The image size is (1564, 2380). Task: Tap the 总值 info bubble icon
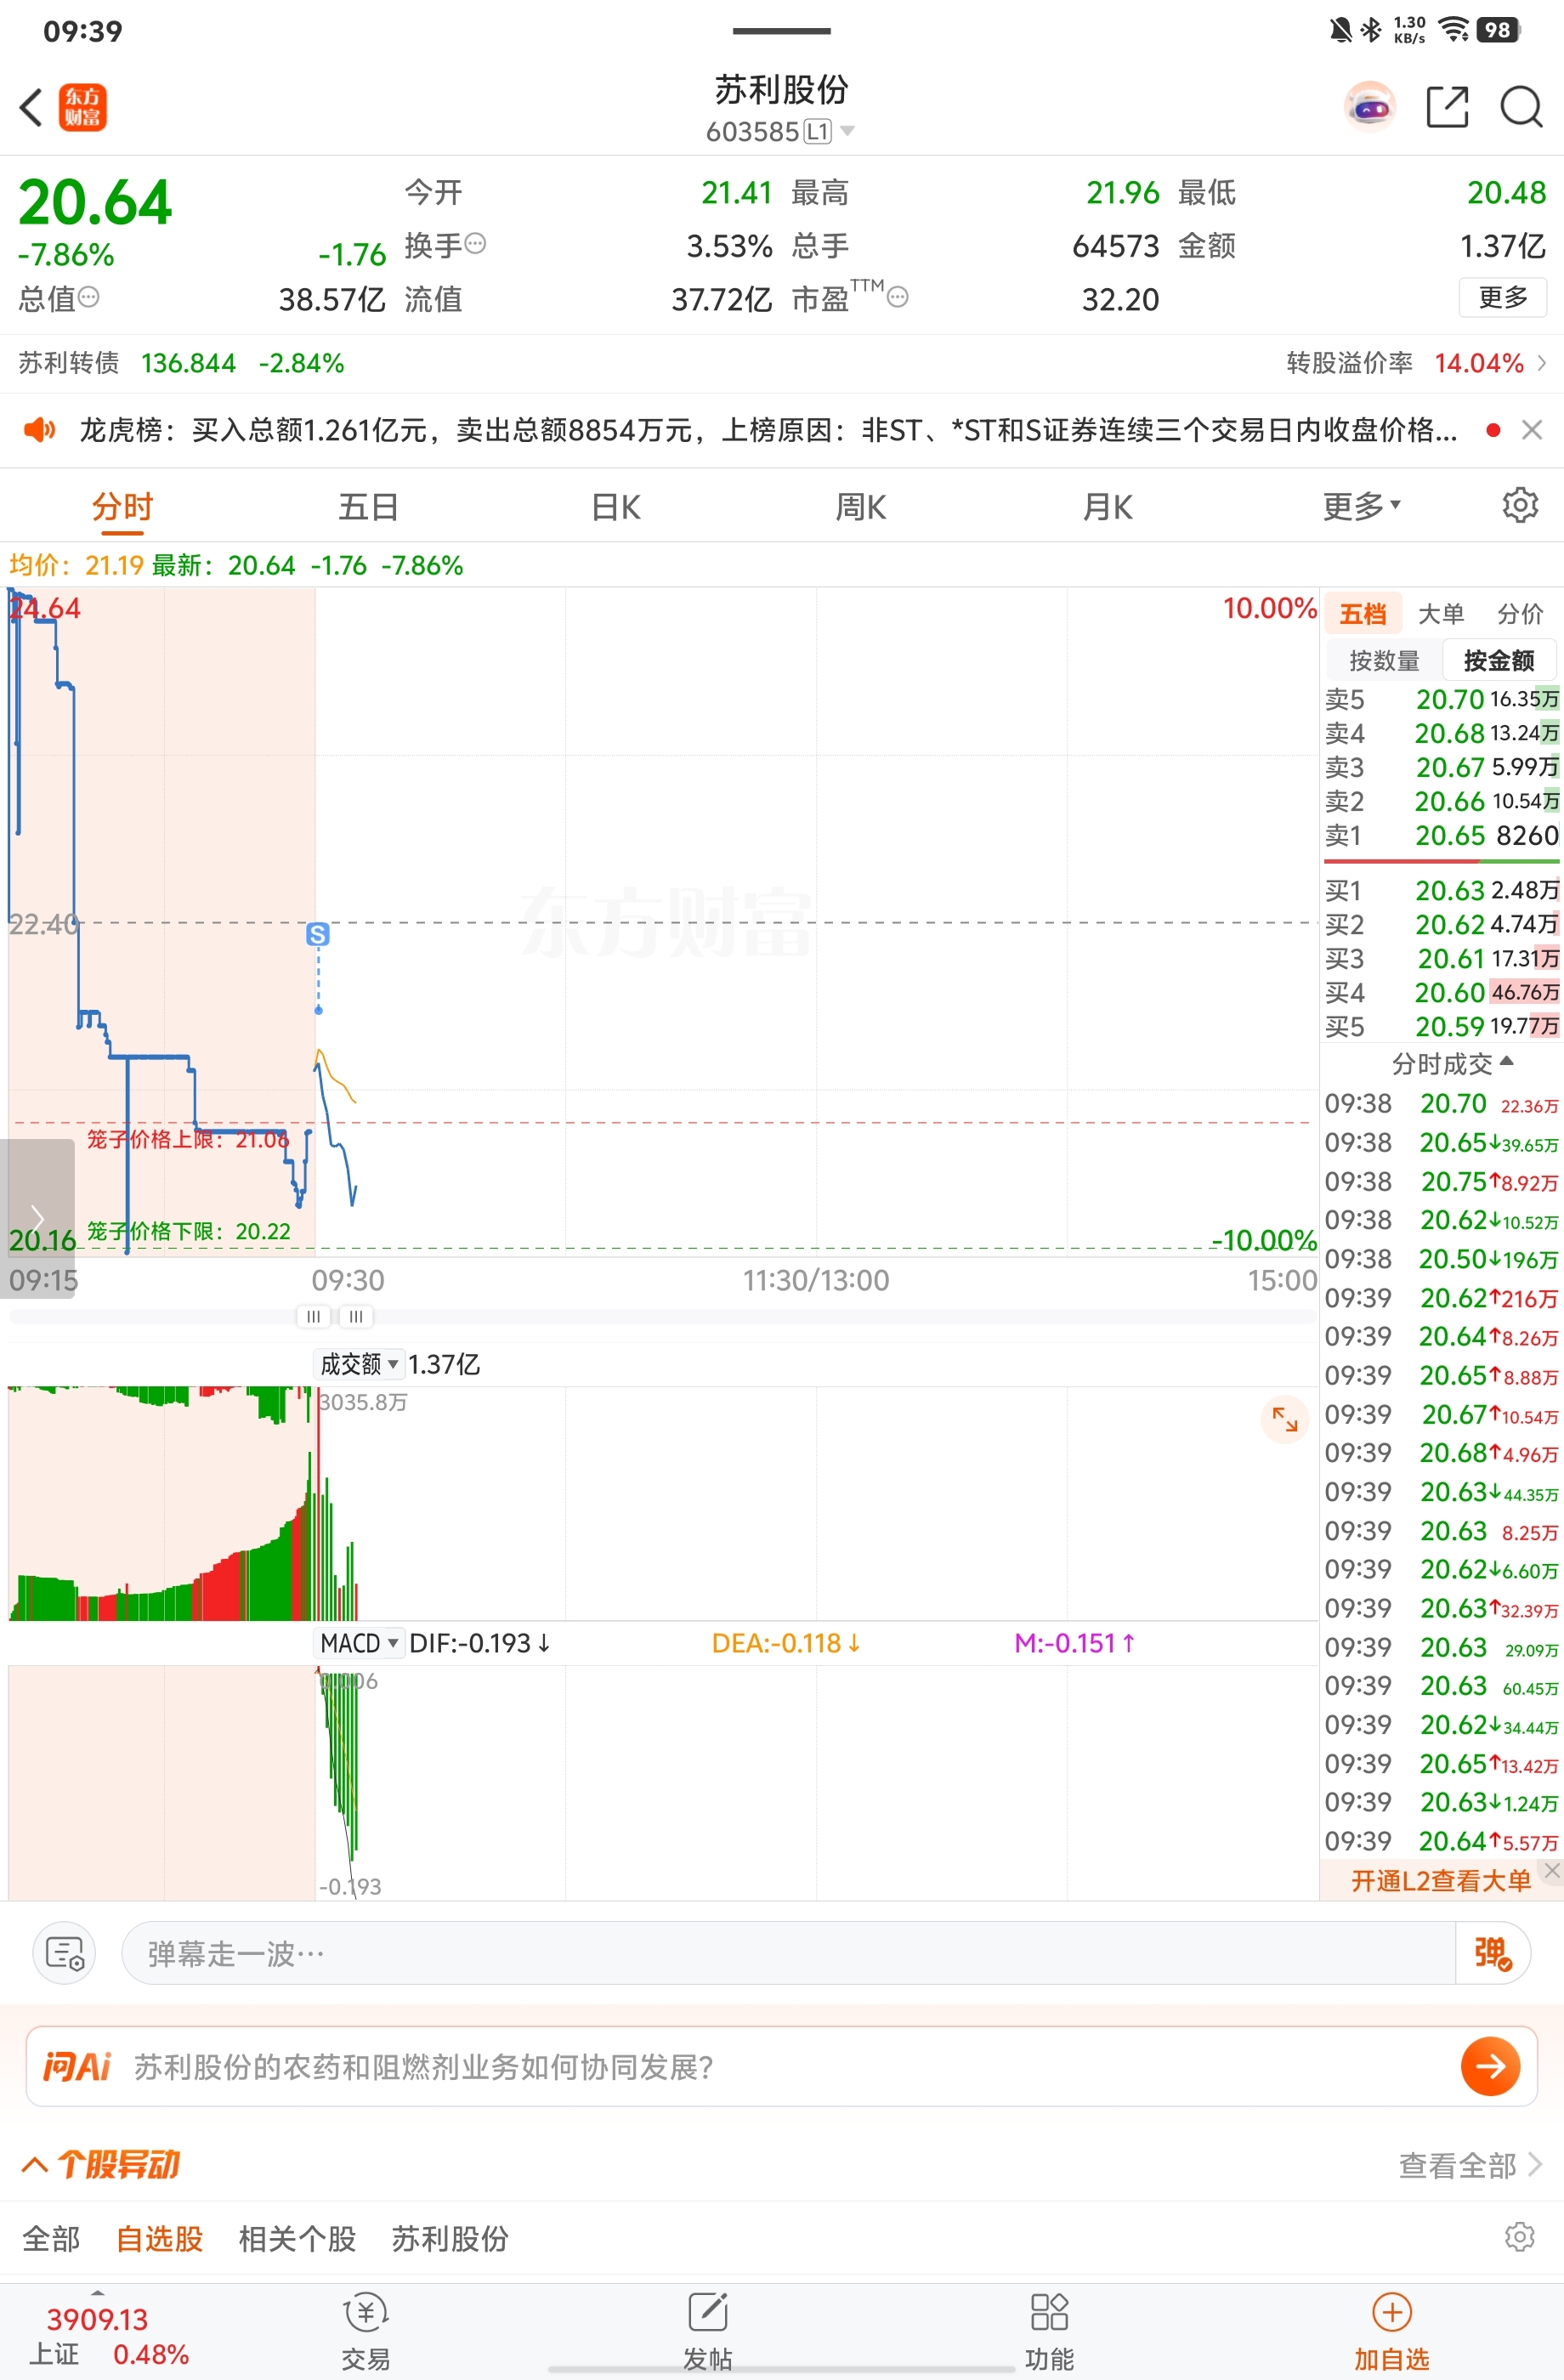89,297
